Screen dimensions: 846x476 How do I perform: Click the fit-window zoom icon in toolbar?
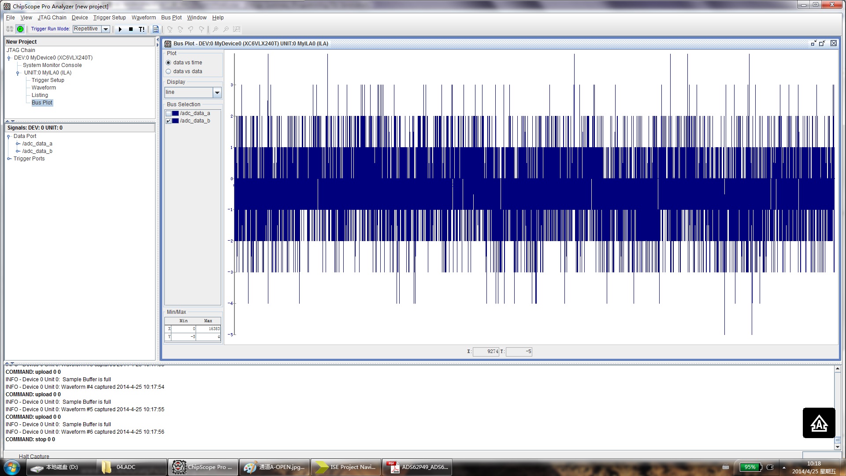coord(237,29)
